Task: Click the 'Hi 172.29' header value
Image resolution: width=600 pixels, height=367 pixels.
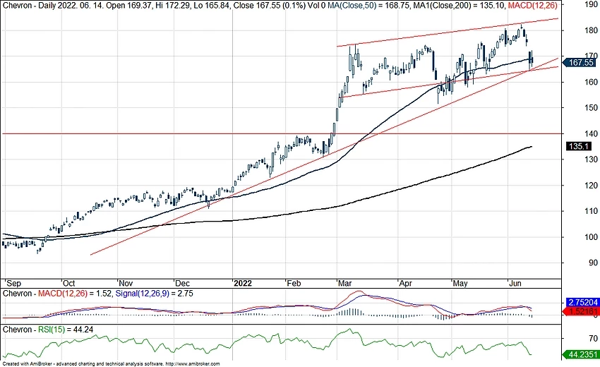Action: (173, 6)
